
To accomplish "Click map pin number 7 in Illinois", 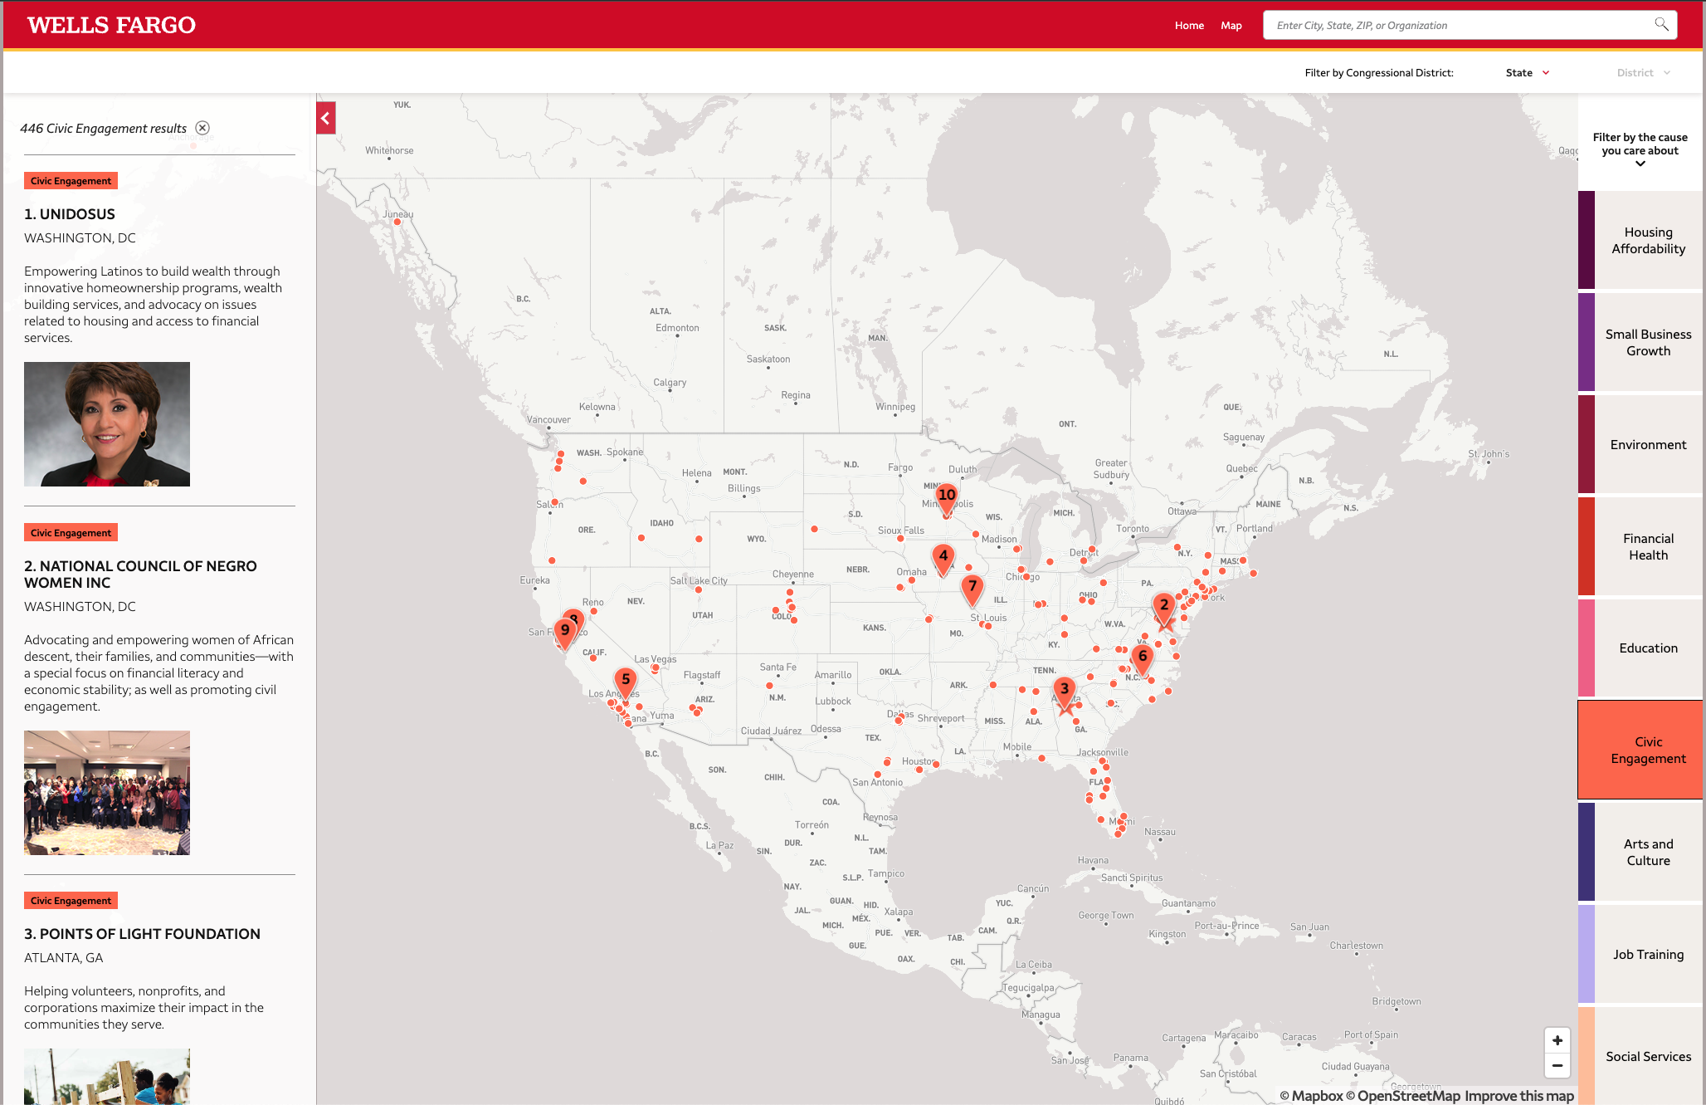I will click(972, 587).
